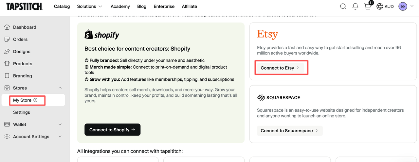
Task: Collapse the Stores section chevron
Action: (x=60, y=88)
